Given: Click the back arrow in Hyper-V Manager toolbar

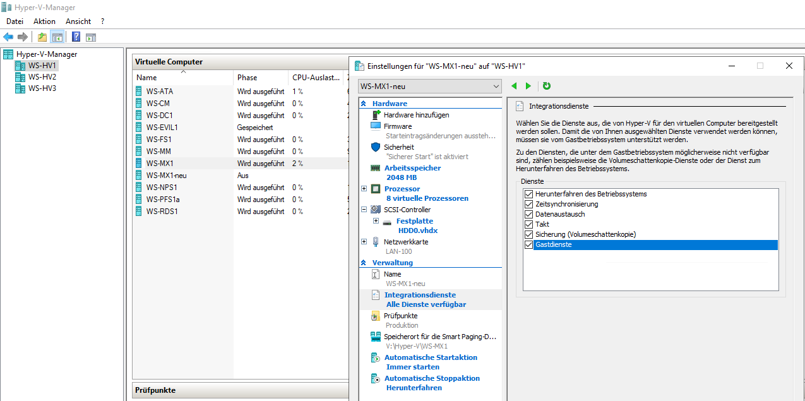Looking at the screenshot, I should (8, 37).
